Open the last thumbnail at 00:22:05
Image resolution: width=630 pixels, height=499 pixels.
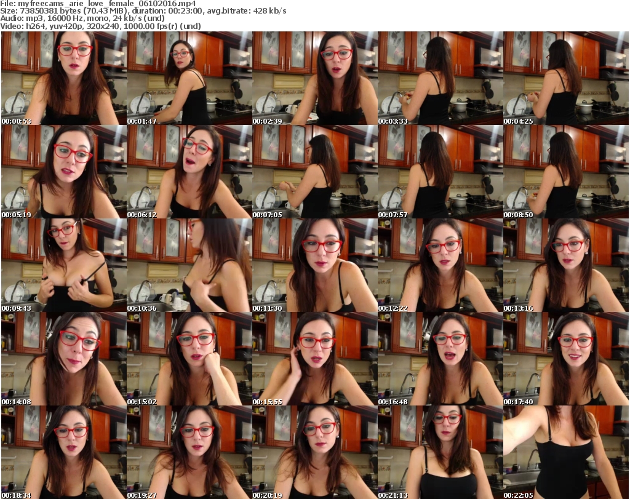pos(566,452)
